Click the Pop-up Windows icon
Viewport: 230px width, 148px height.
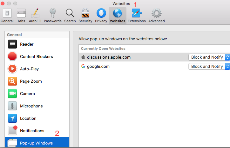click(x=12, y=143)
